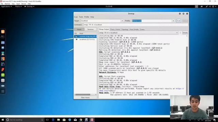Open the Tools menu in Zenmap

click(x=81, y=17)
